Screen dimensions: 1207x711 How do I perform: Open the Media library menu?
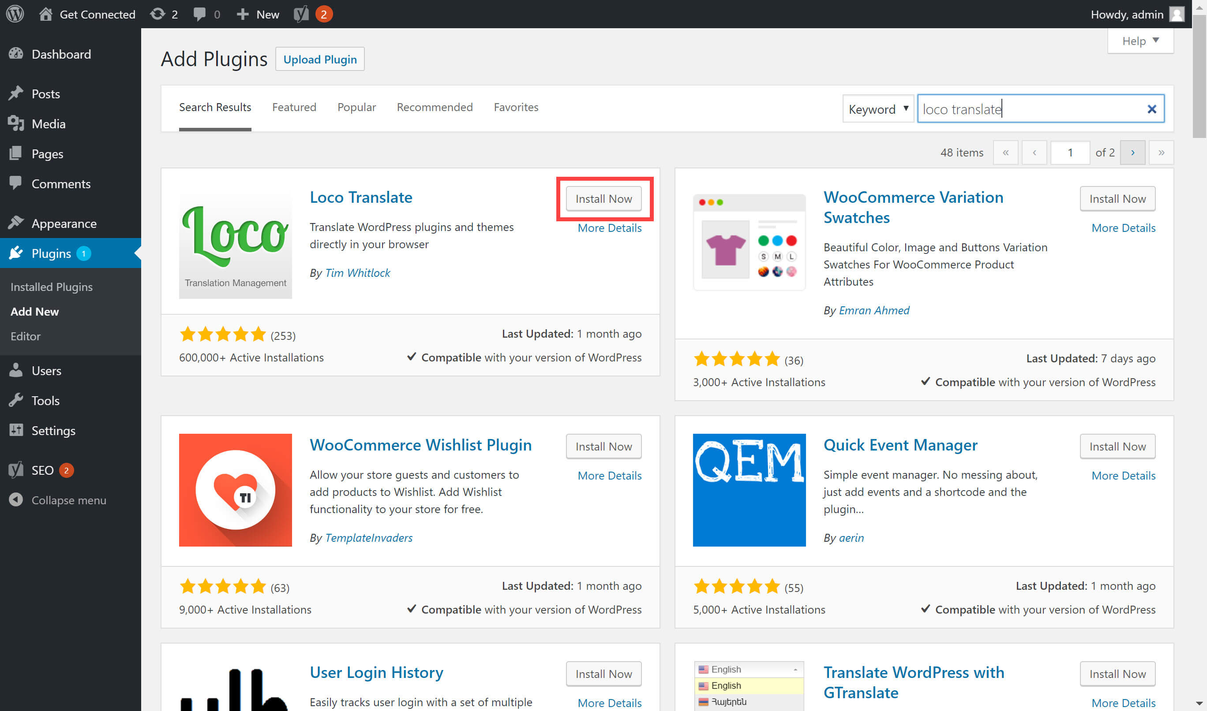coord(71,123)
